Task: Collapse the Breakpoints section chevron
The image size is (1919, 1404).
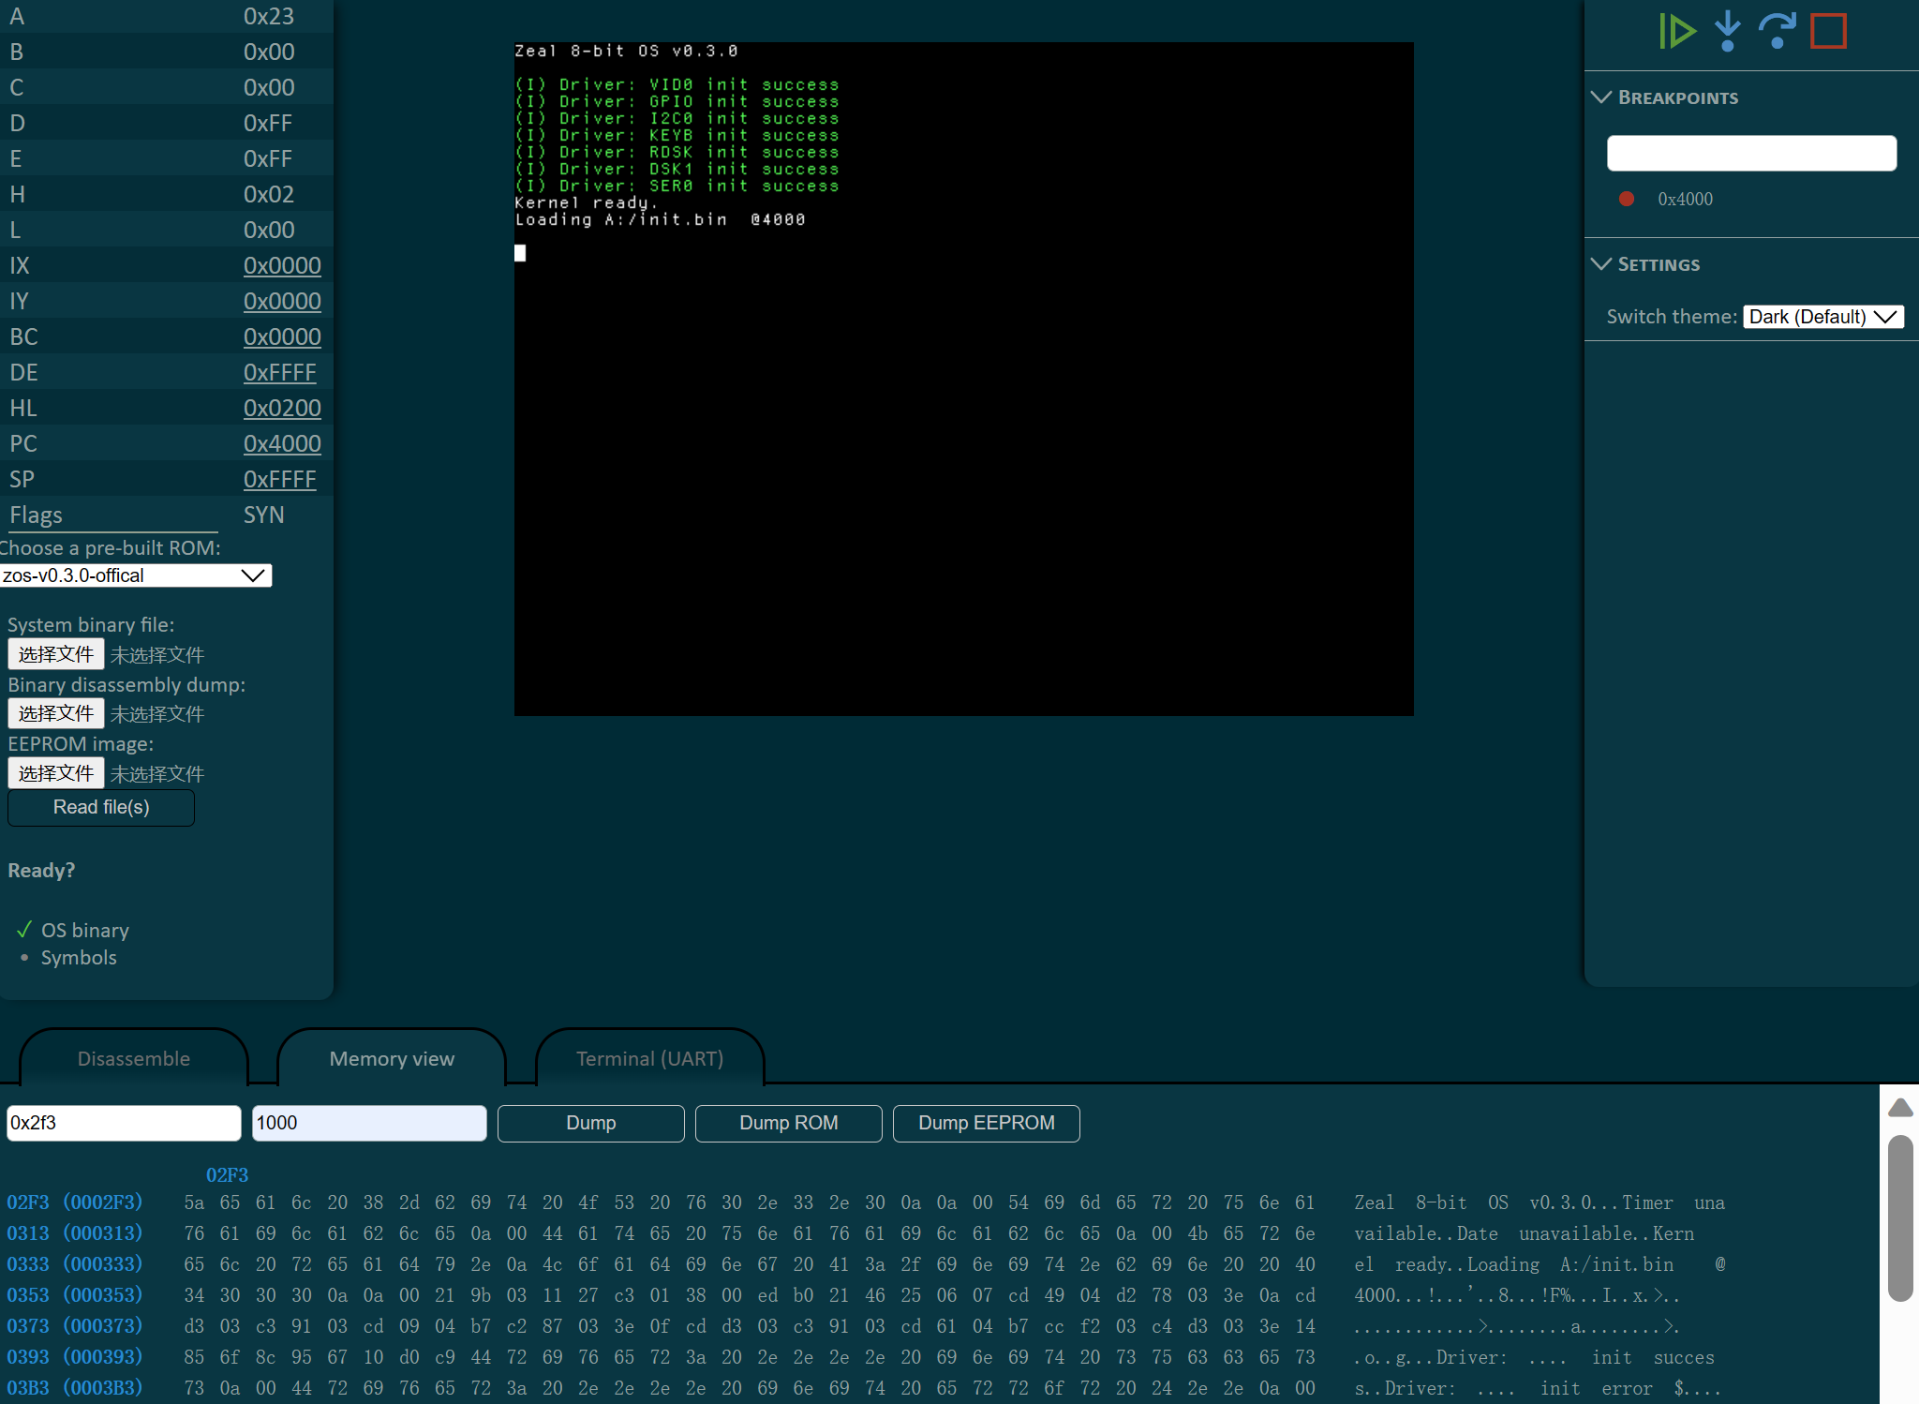Action: pyautogui.click(x=1601, y=97)
